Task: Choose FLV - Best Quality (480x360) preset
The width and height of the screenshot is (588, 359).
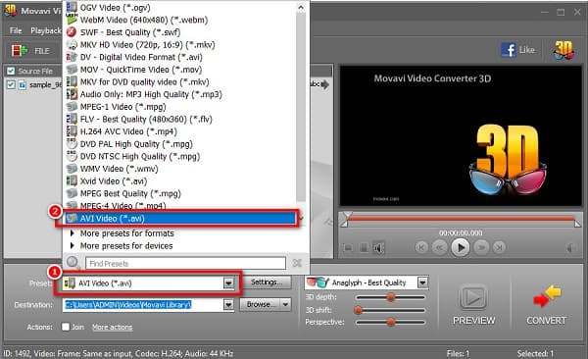Action: click(x=146, y=119)
